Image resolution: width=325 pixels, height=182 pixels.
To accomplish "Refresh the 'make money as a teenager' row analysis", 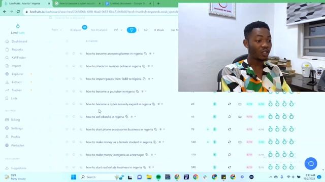I will click(x=230, y=155).
